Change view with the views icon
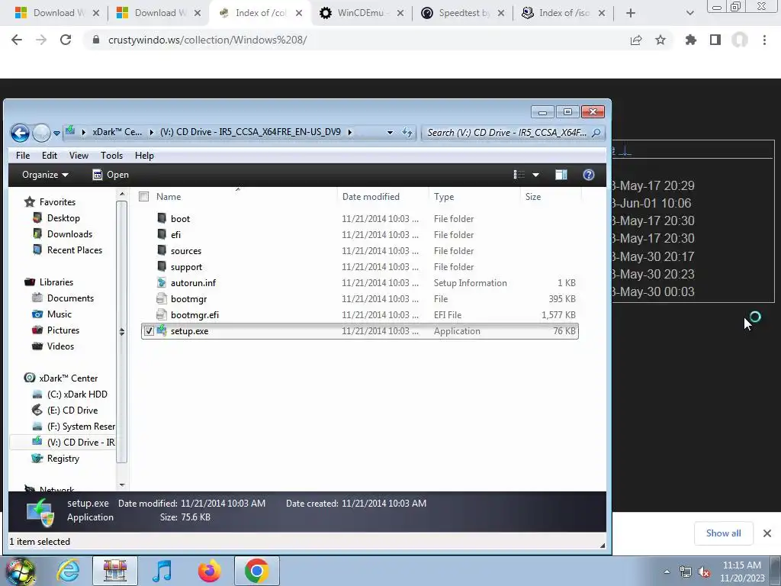 click(519, 175)
